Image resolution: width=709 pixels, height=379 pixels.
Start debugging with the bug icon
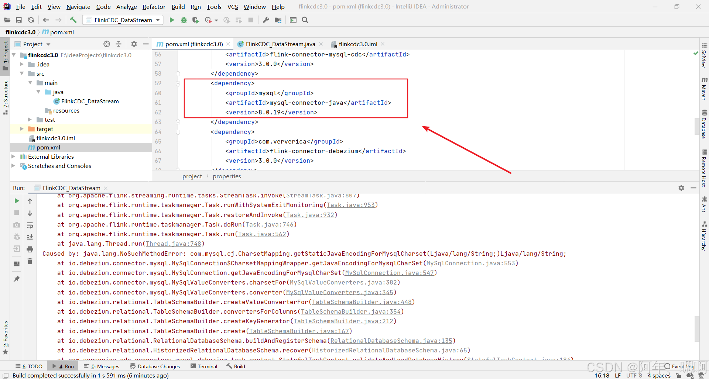pos(184,20)
